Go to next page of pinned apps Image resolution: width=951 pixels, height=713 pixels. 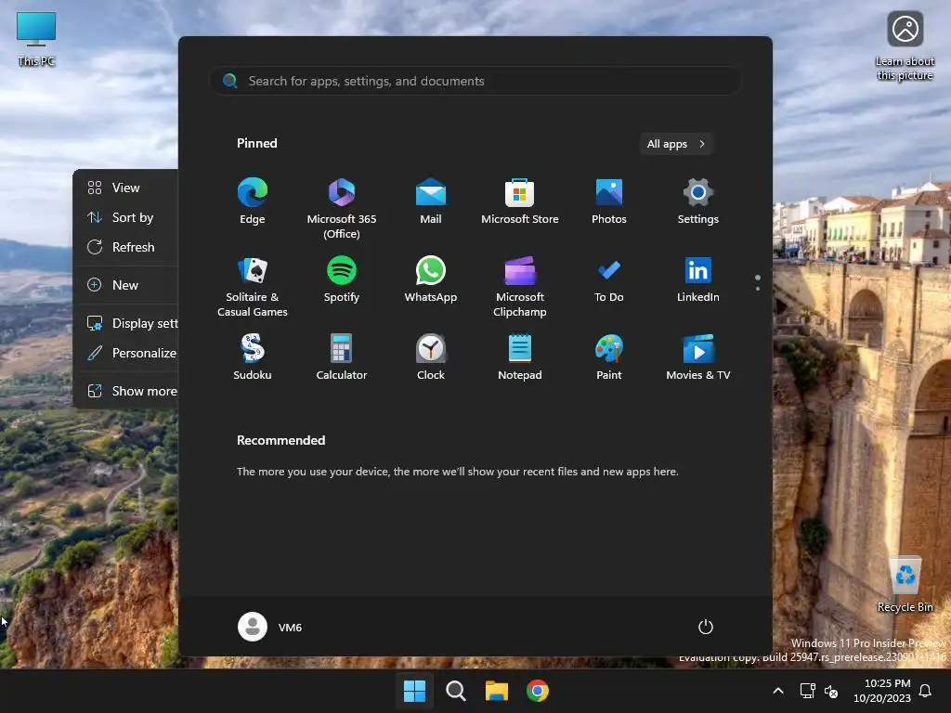[758, 289]
